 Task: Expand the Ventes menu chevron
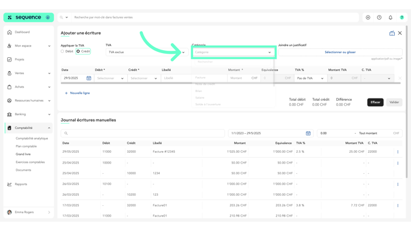(49, 73)
